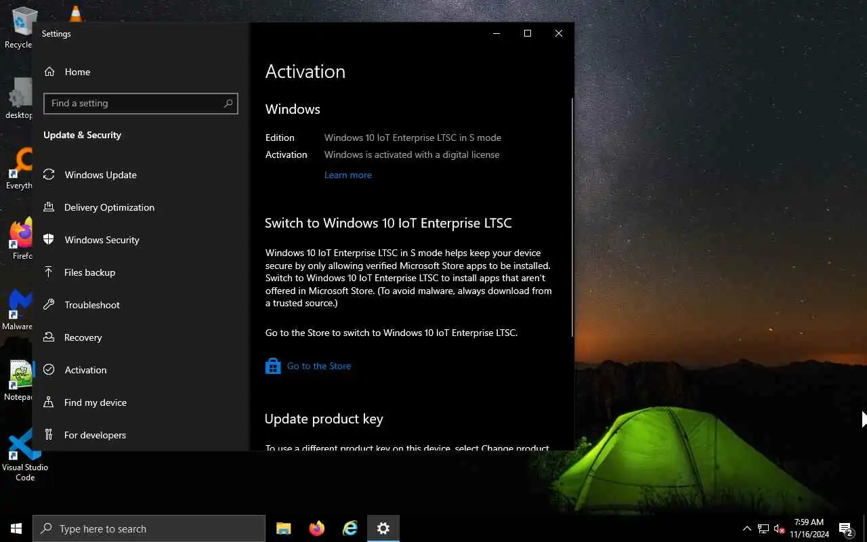
Task: Open the network status tray icon
Action: [x=763, y=528]
